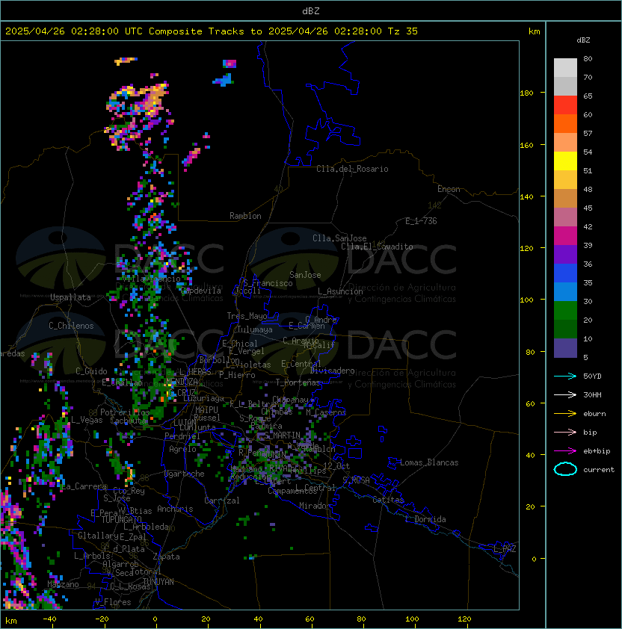The height and width of the screenshot is (629, 622).
Task: Click the cyan 'current' ellipse symbol
Action: pos(565,469)
